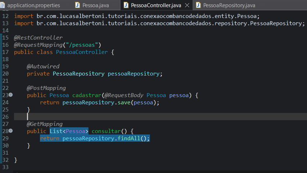Close the PessoaController.java tab
Viewport: 307px width, 173px height.
pos(187,6)
